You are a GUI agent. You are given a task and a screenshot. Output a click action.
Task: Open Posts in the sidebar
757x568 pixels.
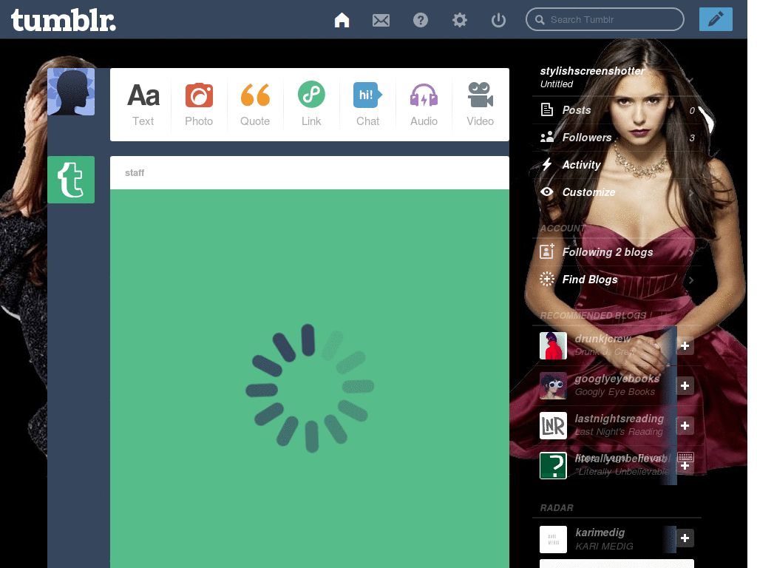pyautogui.click(x=617, y=110)
